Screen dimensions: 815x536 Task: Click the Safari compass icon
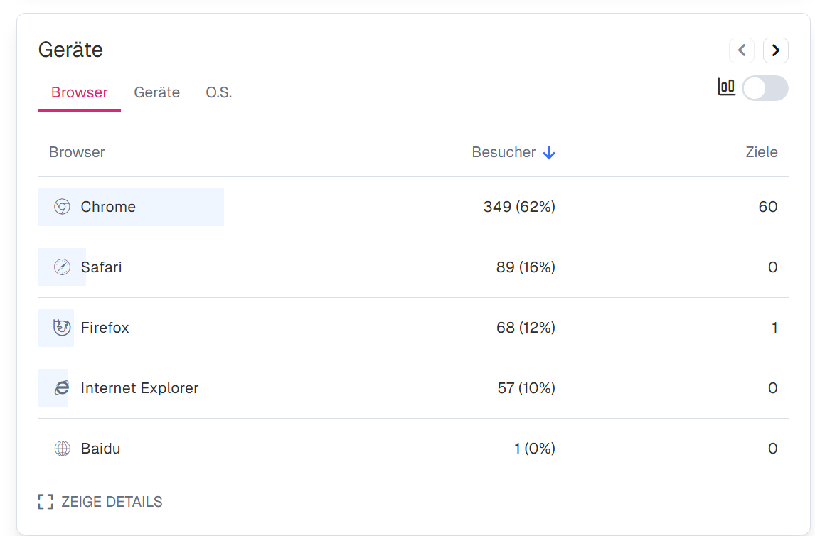[63, 267]
